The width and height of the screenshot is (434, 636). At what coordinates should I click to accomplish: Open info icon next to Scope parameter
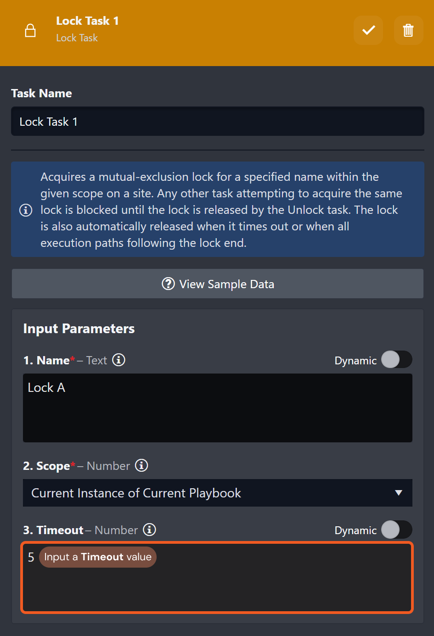141,465
